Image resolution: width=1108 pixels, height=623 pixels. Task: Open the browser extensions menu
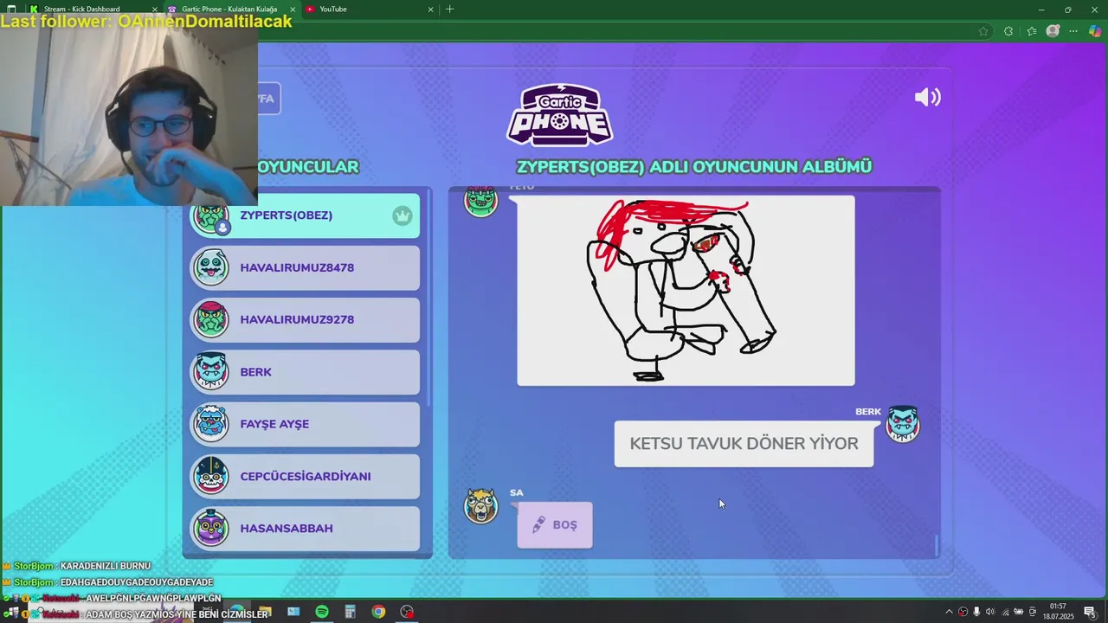[1008, 31]
